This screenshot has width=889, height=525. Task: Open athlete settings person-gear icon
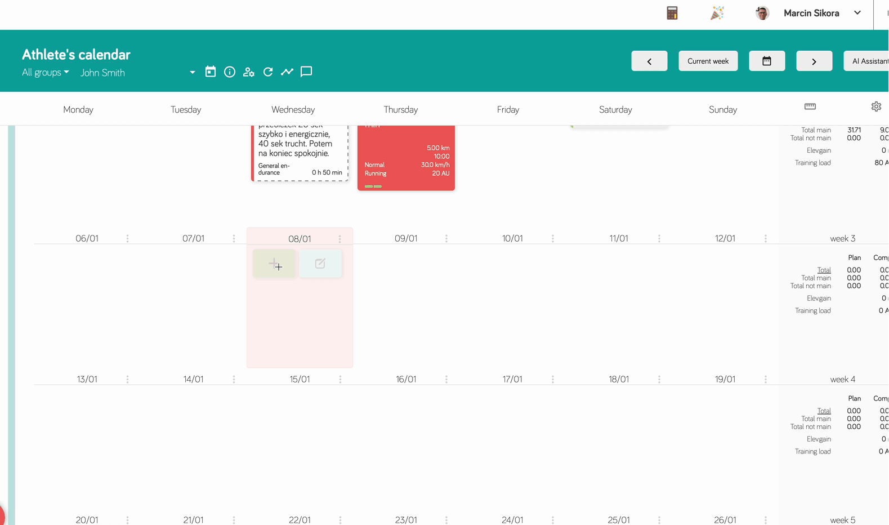click(249, 72)
